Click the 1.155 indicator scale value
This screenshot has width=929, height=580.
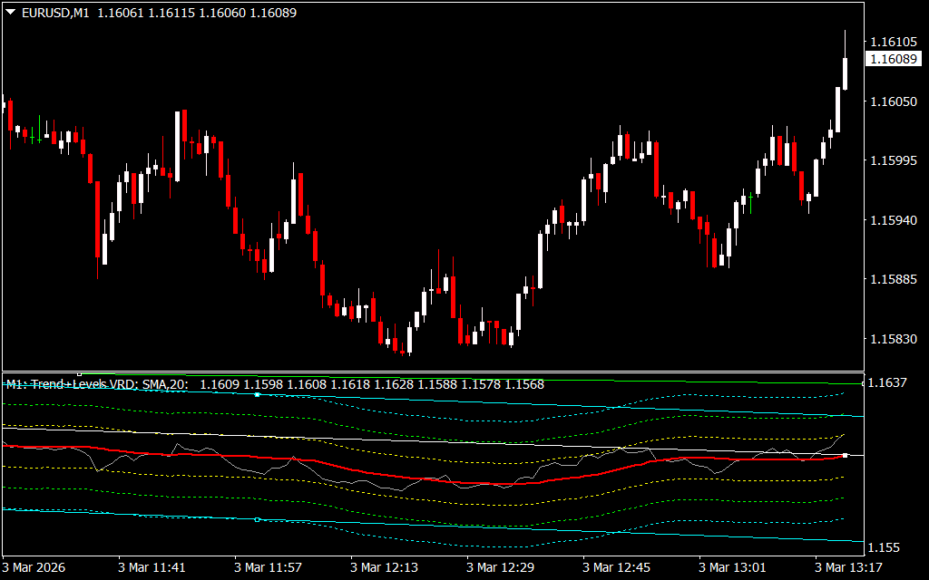point(884,548)
